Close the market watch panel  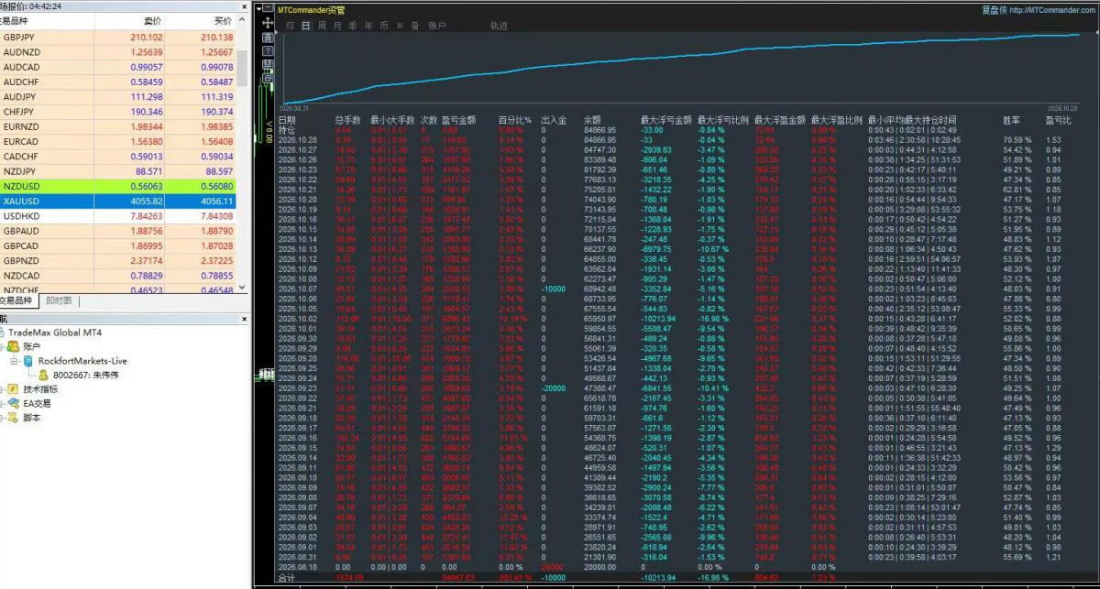[x=244, y=5]
